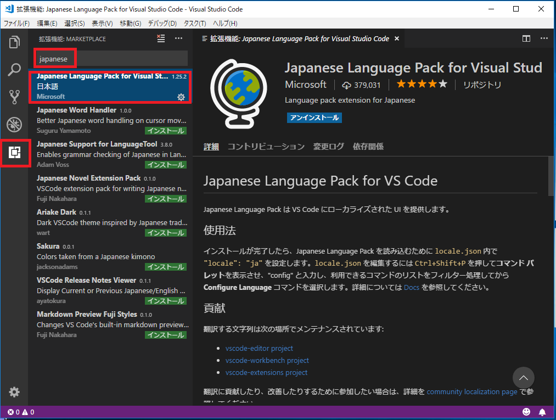Screen dimensions: 556x420
Task: Install Markdown Preview Fuji Styles
Action: pos(166,335)
